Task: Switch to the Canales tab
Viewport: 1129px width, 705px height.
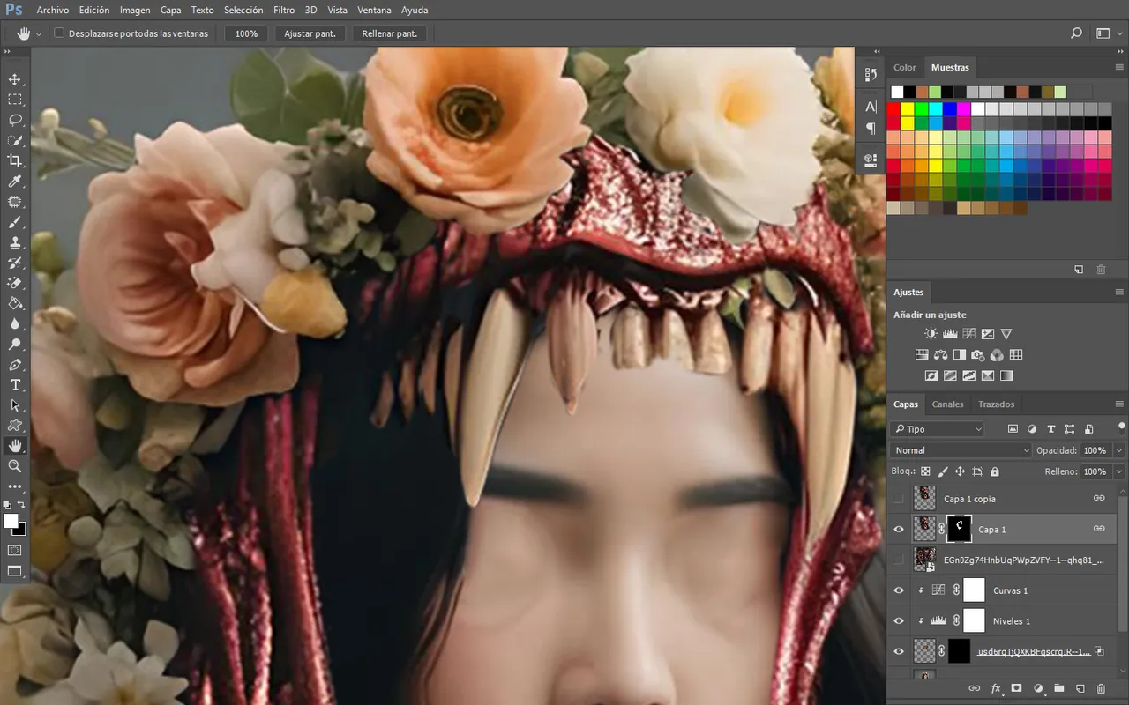Action: point(948,404)
